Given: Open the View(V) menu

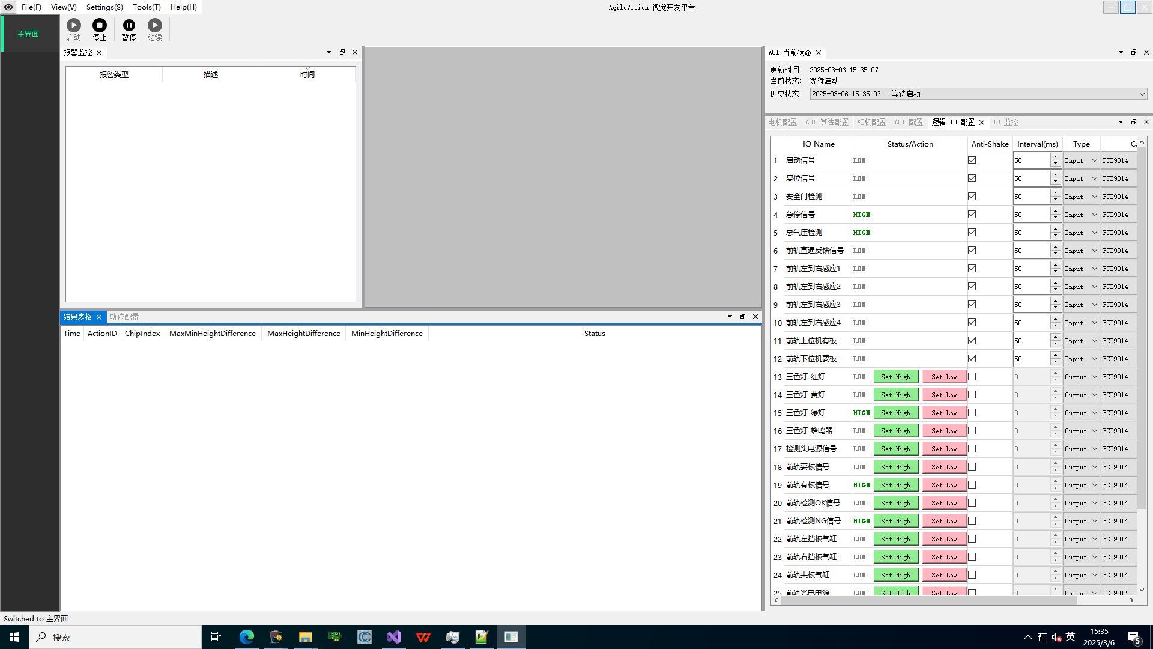Looking at the screenshot, I should pos(64,7).
